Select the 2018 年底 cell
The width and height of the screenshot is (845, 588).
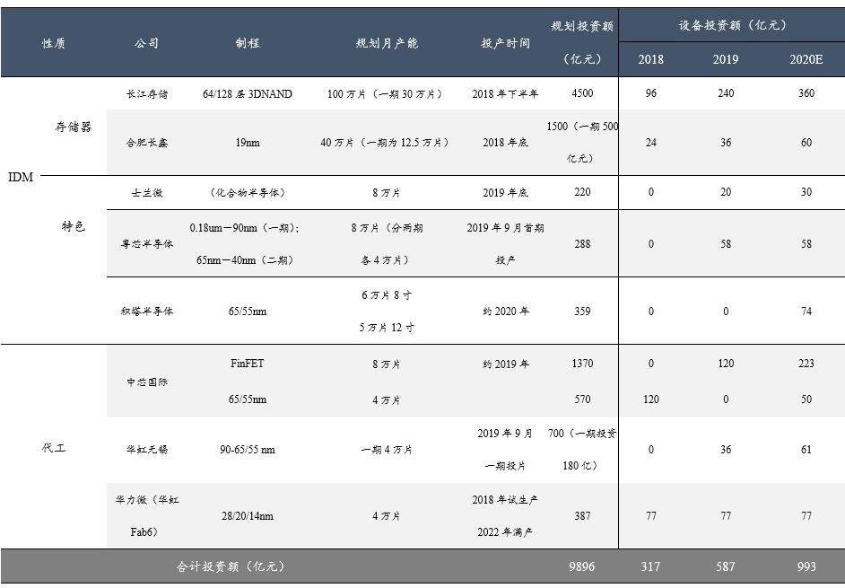coord(505,143)
